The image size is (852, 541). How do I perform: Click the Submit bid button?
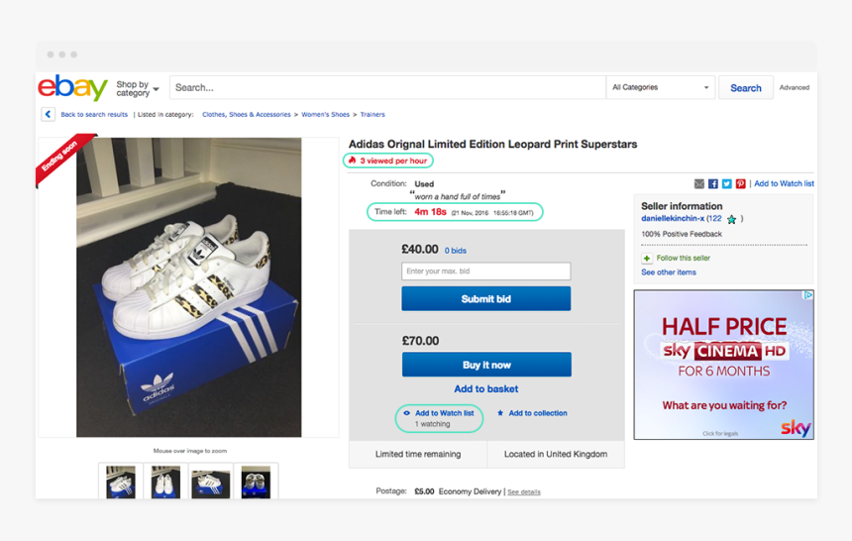485,299
